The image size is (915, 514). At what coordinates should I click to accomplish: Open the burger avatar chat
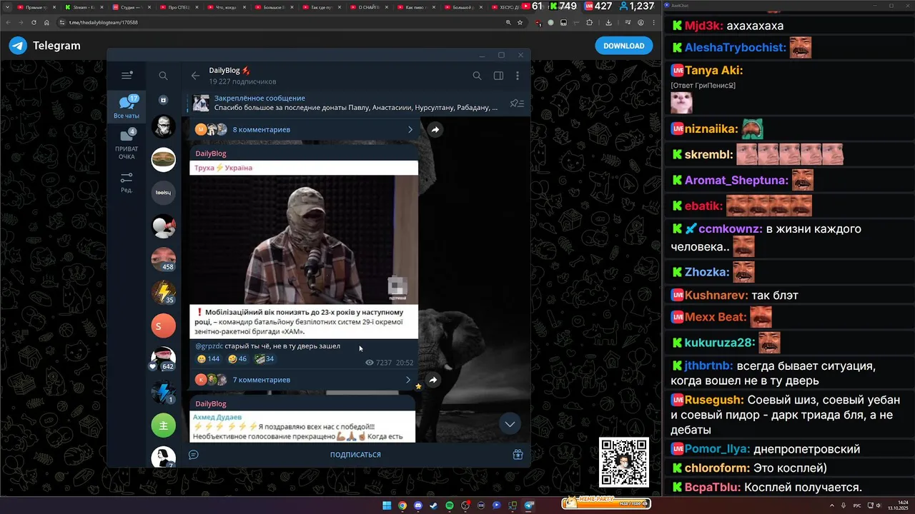click(164, 160)
